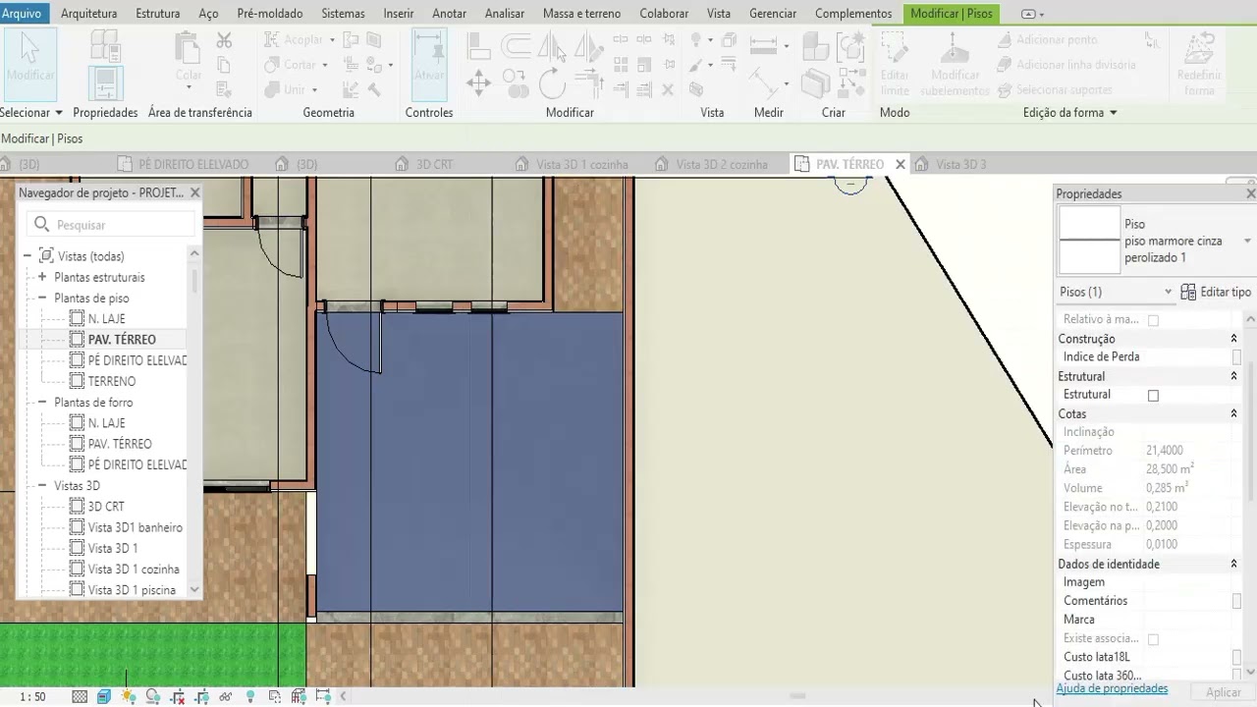Collapse the Plantas de forro node
The width and height of the screenshot is (1257, 707).
click(x=42, y=403)
